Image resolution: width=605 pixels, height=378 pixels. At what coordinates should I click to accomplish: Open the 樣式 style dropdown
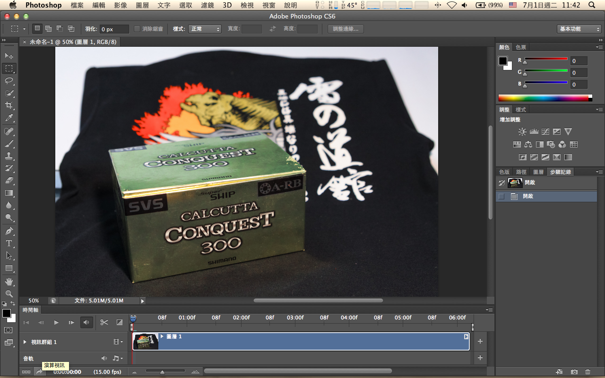pos(205,29)
